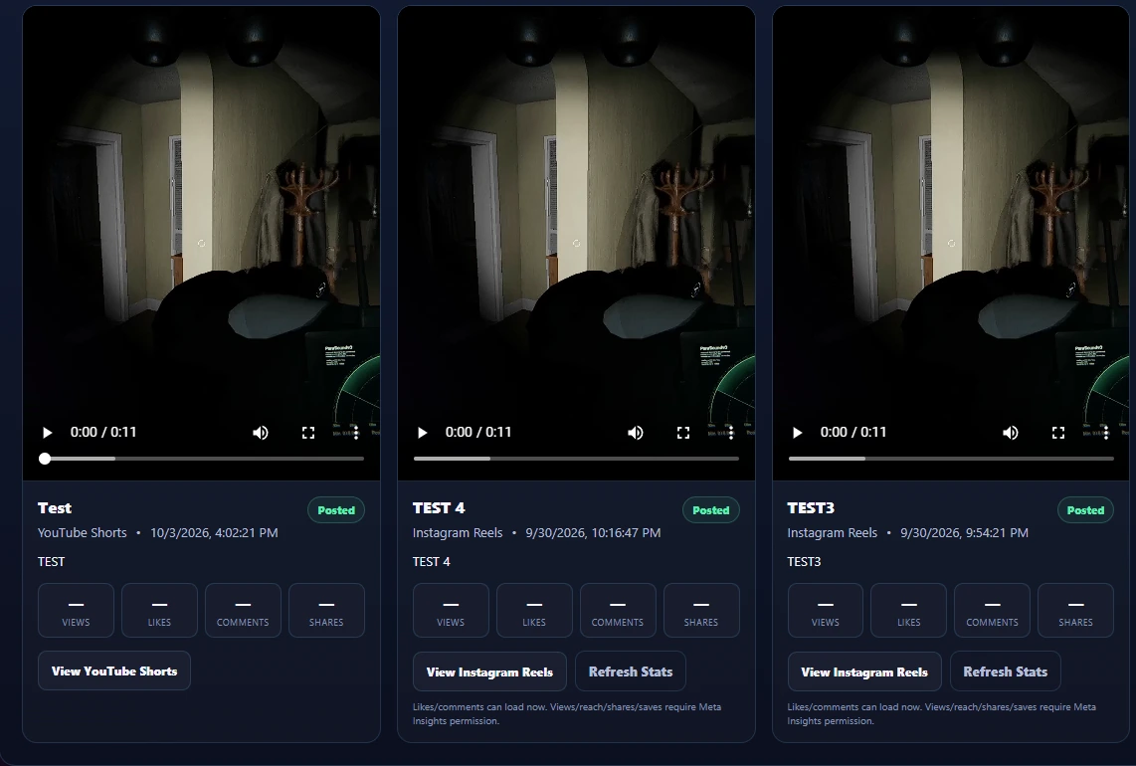
Task: Click the "9/30/2026, 9:54:21 PM" timestamp
Action: coord(964,532)
